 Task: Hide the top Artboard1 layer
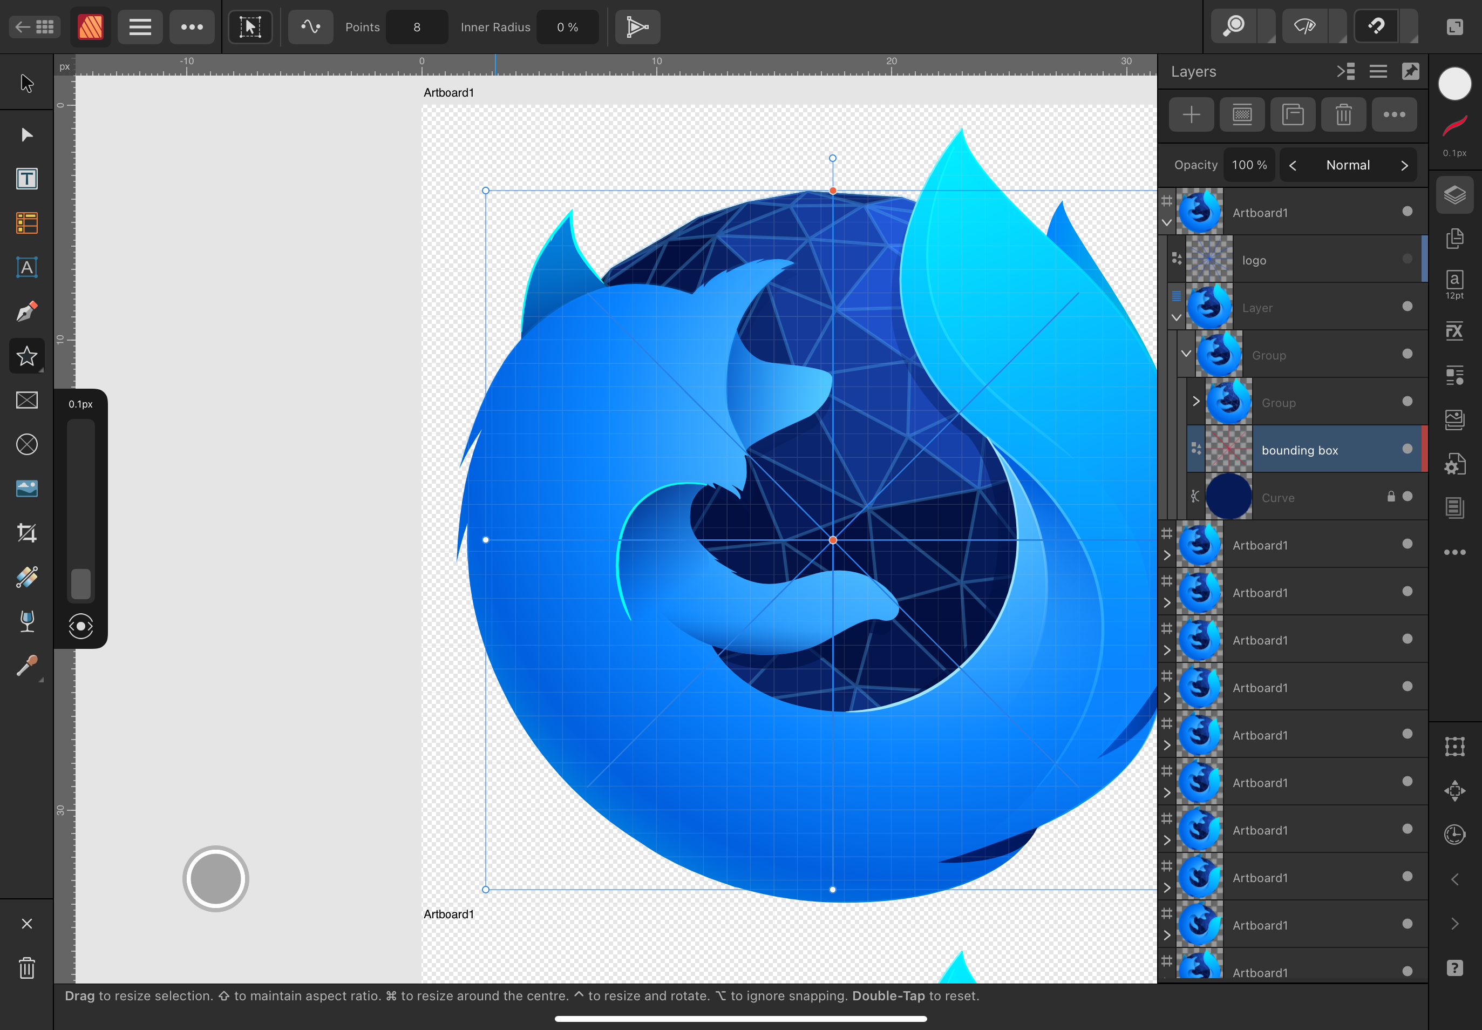[1407, 212]
